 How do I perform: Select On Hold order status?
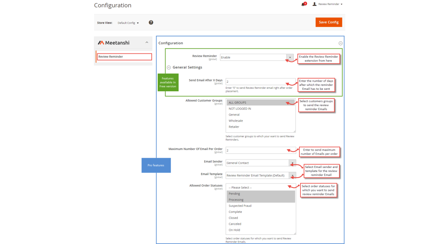pyautogui.click(x=260, y=230)
